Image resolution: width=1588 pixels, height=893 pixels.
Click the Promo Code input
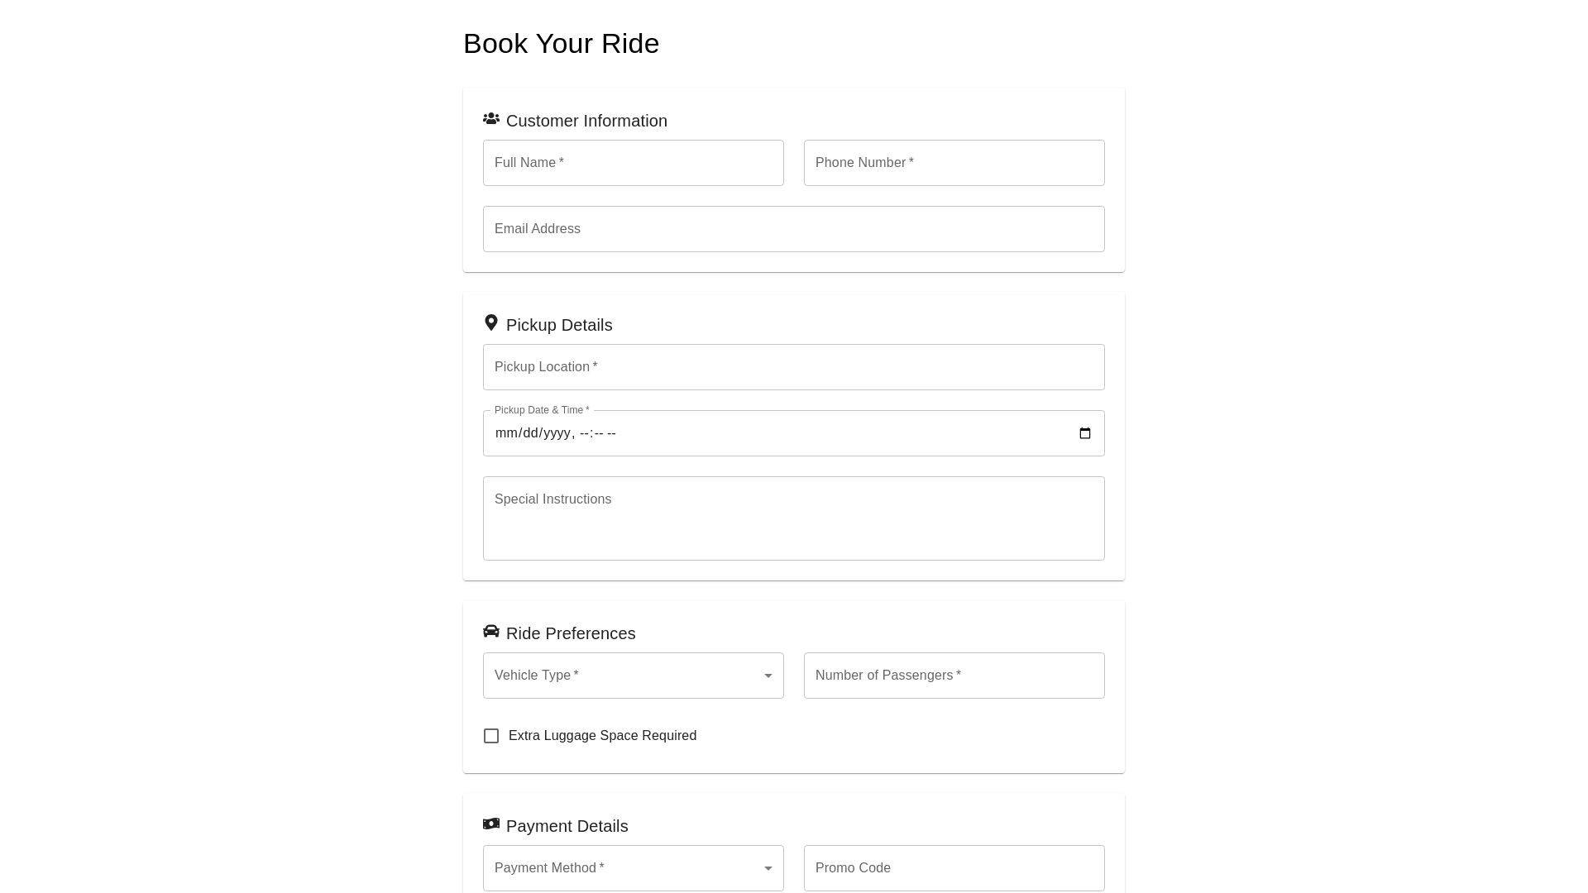pos(954,868)
